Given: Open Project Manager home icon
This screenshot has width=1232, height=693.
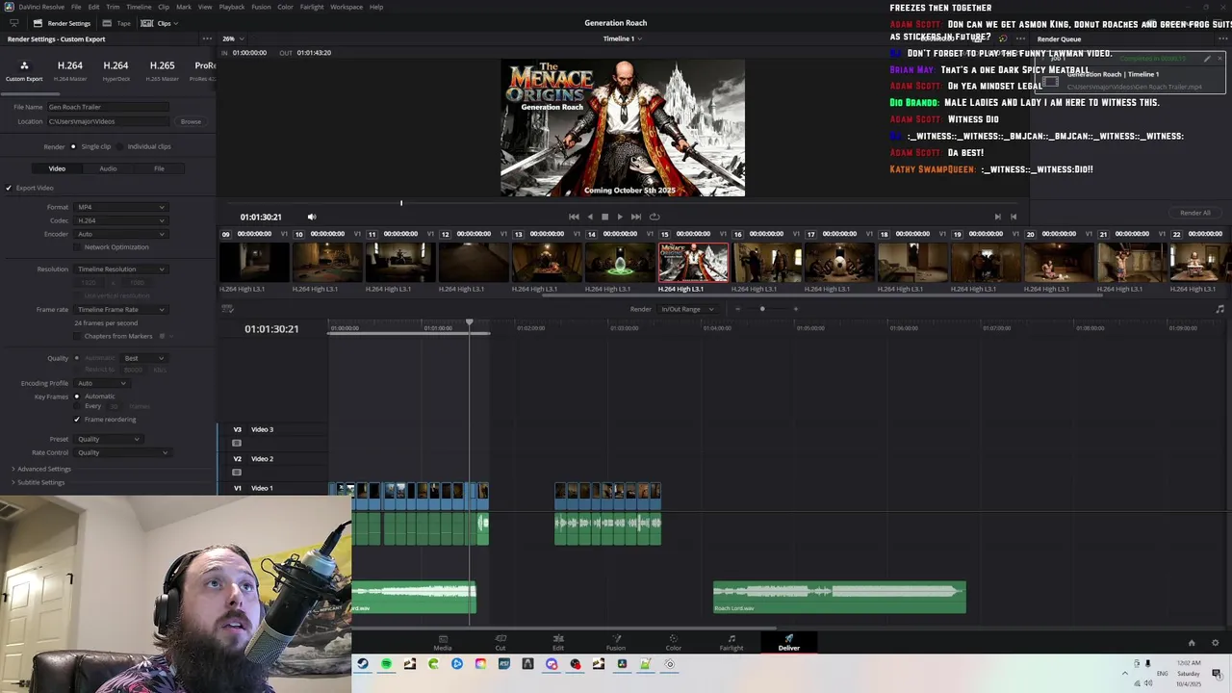Looking at the screenshot, I should tap(1192, 643).
